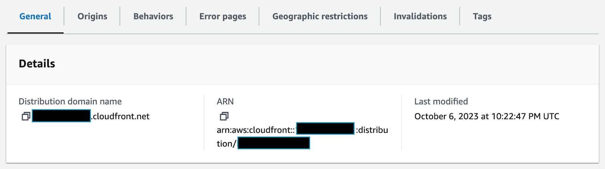View the Invalidations tab
The image size is (605, 169).
click(x=420, y=16)
